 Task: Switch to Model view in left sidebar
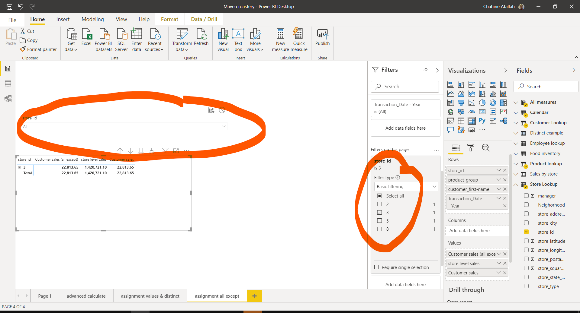[x=8, y=99]
